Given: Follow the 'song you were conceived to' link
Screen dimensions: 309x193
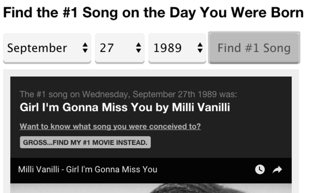Looking at the screenshot, I should (x=110, y=127).
